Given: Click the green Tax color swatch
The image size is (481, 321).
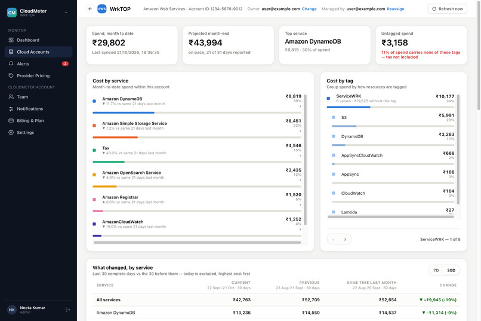Looking at the screenshot, I should pos(94,150).
